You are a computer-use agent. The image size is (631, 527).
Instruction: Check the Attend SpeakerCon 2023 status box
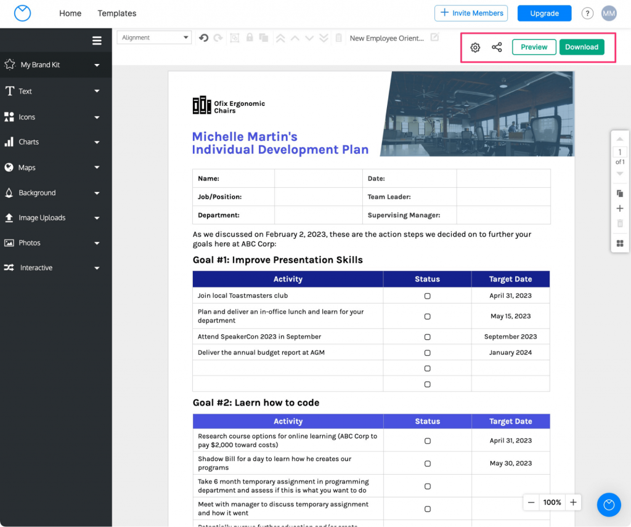428,337
